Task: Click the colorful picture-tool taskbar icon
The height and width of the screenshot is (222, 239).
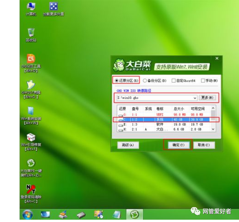Action: tap(98, 215)
